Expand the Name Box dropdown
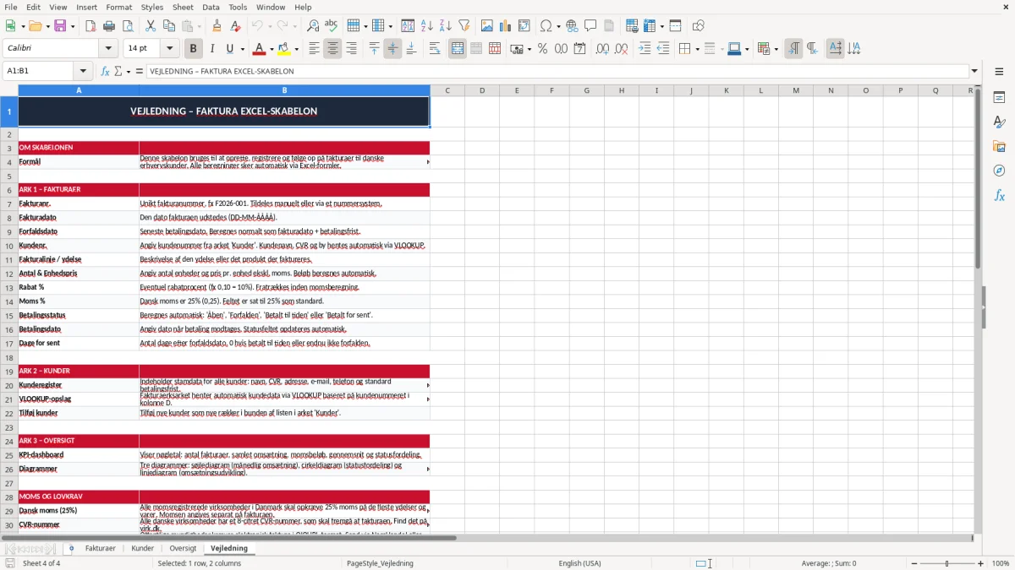1015x570 pixels. [x=83, y=72]
